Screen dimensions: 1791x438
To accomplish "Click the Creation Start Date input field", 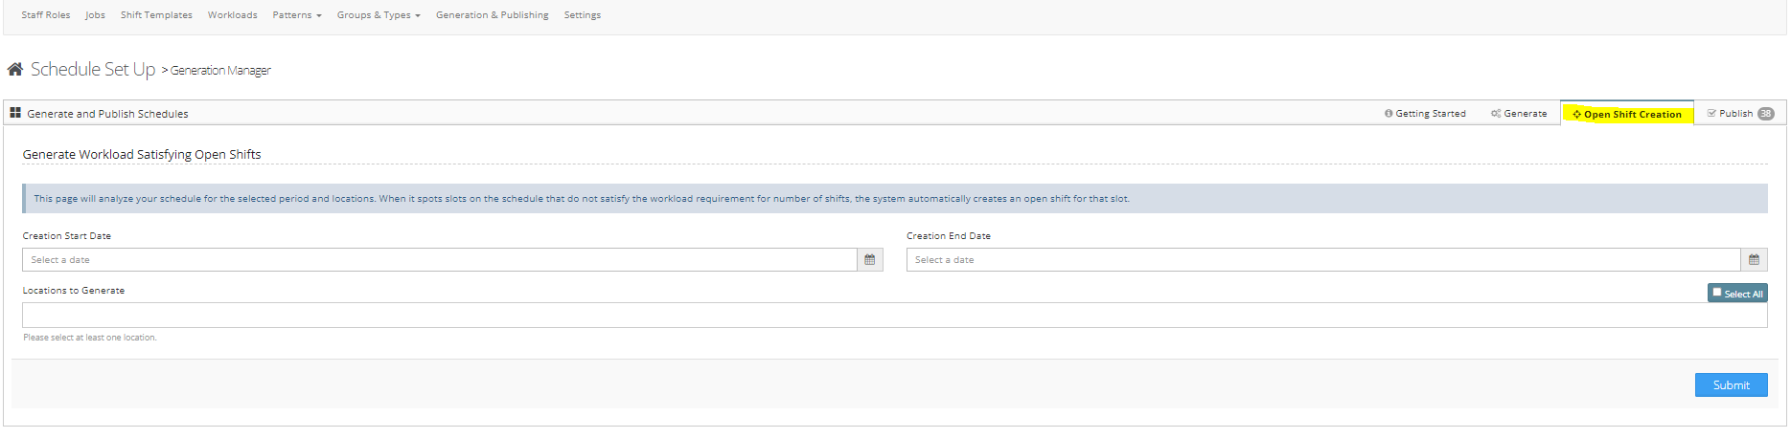I will [439, 260].
